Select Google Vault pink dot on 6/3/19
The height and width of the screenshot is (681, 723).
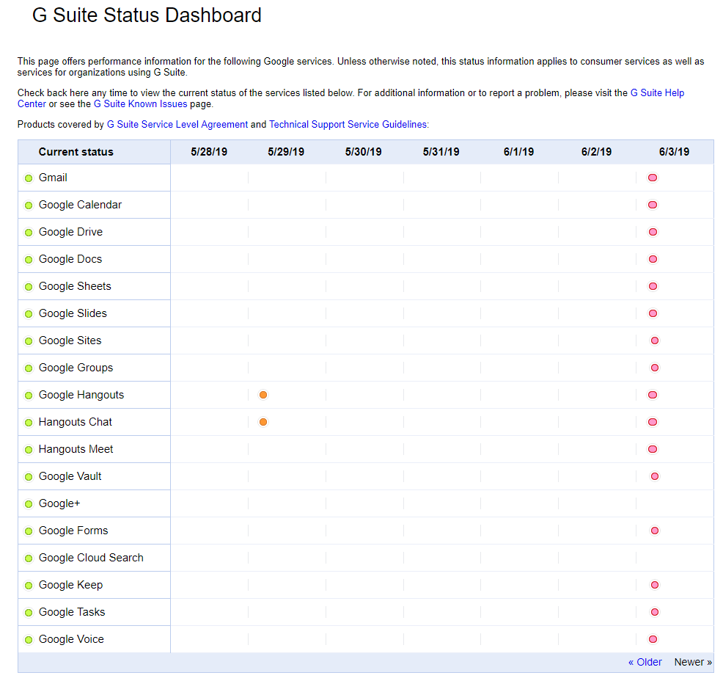[655, 476]
